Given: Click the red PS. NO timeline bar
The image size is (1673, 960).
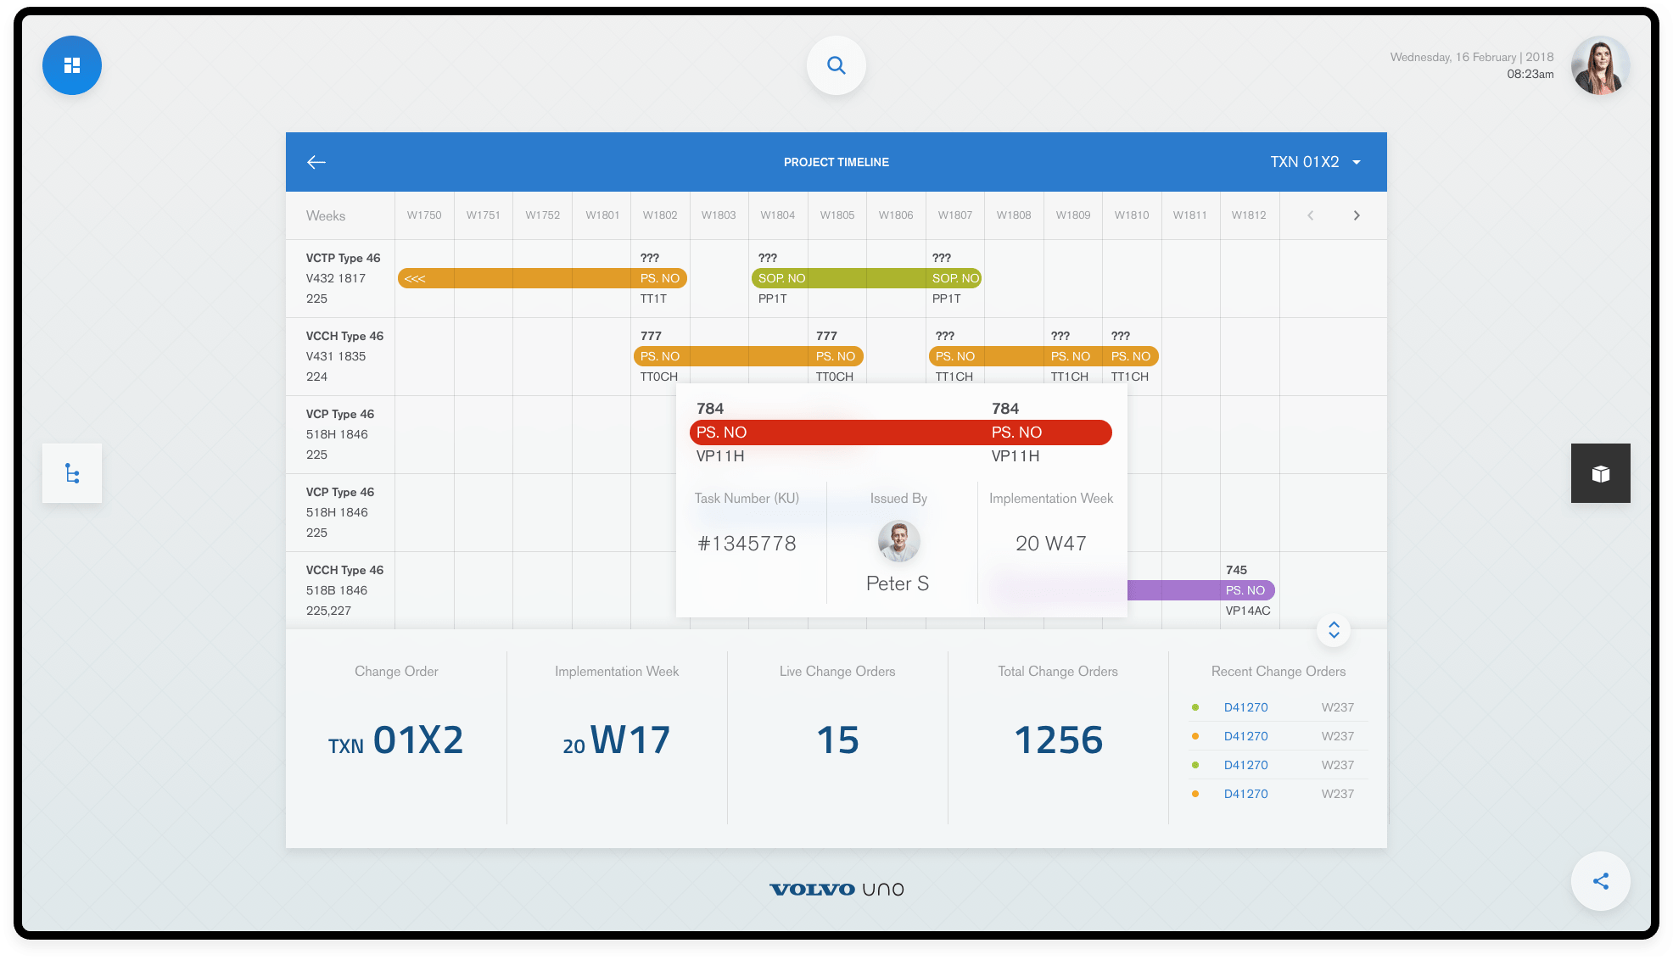Looking at the screenshot, I should (899, 433).
